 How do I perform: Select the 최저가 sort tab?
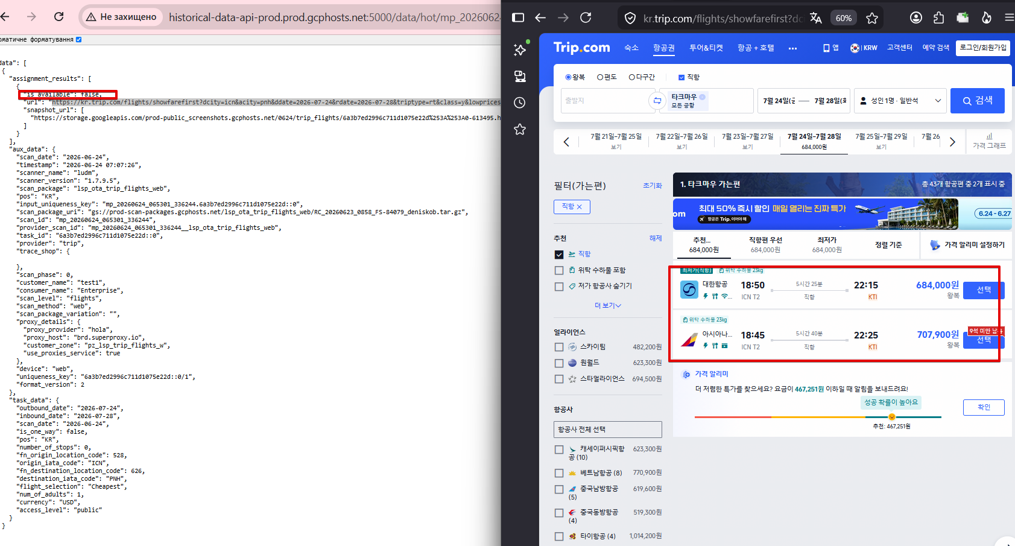pos(827,244)
